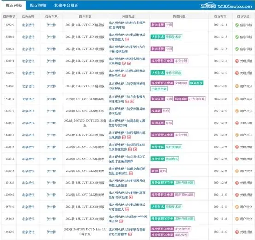Select the 制动系统 异响 tag

(162, 123)
